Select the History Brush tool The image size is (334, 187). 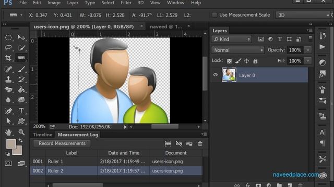click(21, 79)
